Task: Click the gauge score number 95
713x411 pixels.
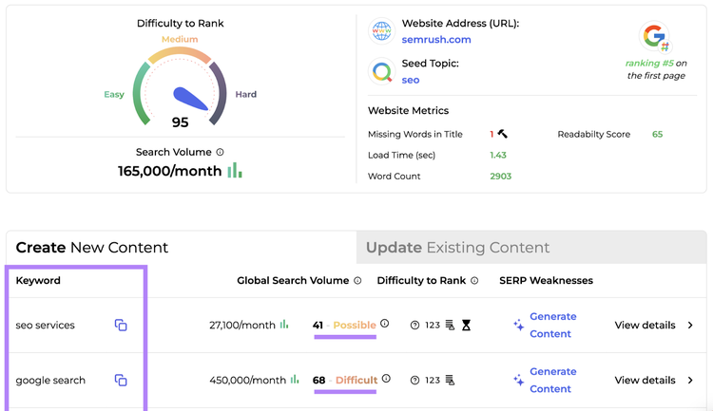Action: point(180,122)
